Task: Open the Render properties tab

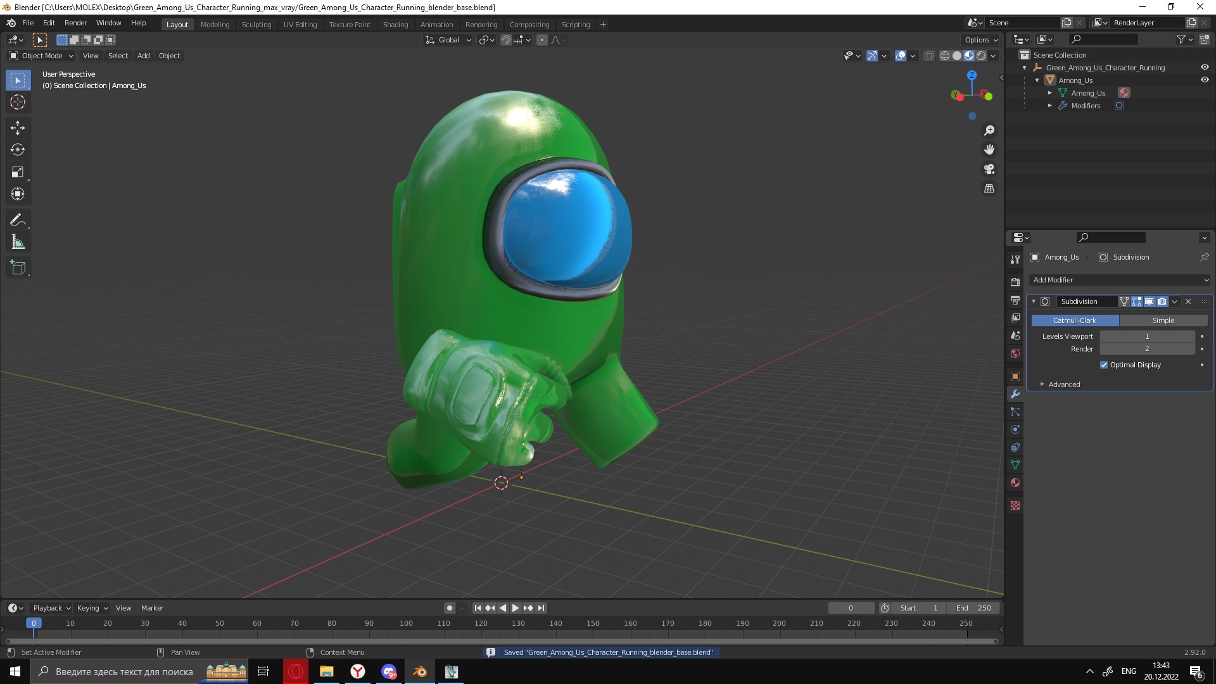Action: [x=1015, y=282]
